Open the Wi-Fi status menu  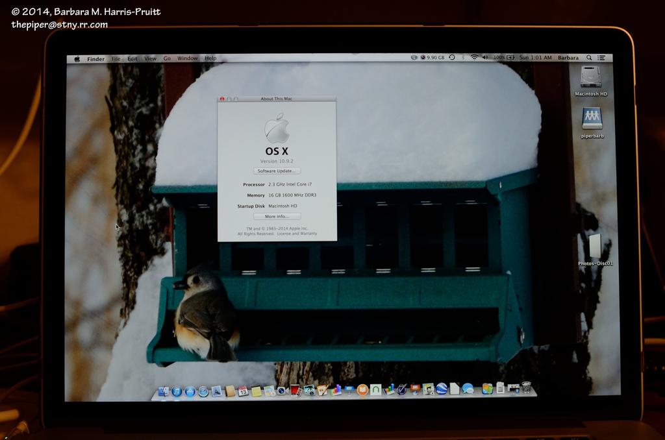tap(474, 58)
